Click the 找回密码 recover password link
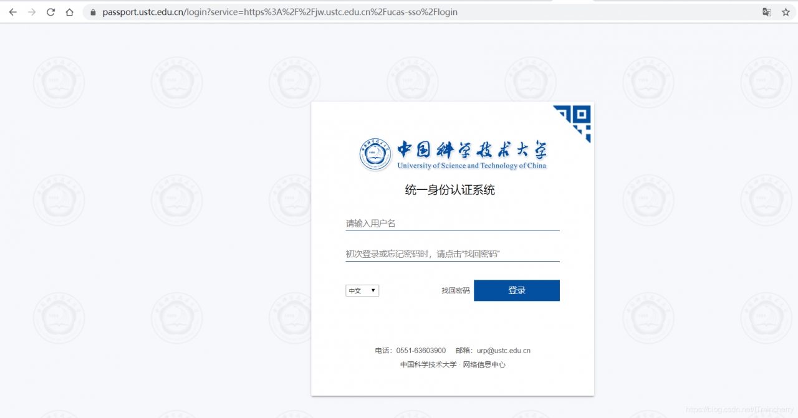Viewport: 798px width, 418px height. coord(456,290)
